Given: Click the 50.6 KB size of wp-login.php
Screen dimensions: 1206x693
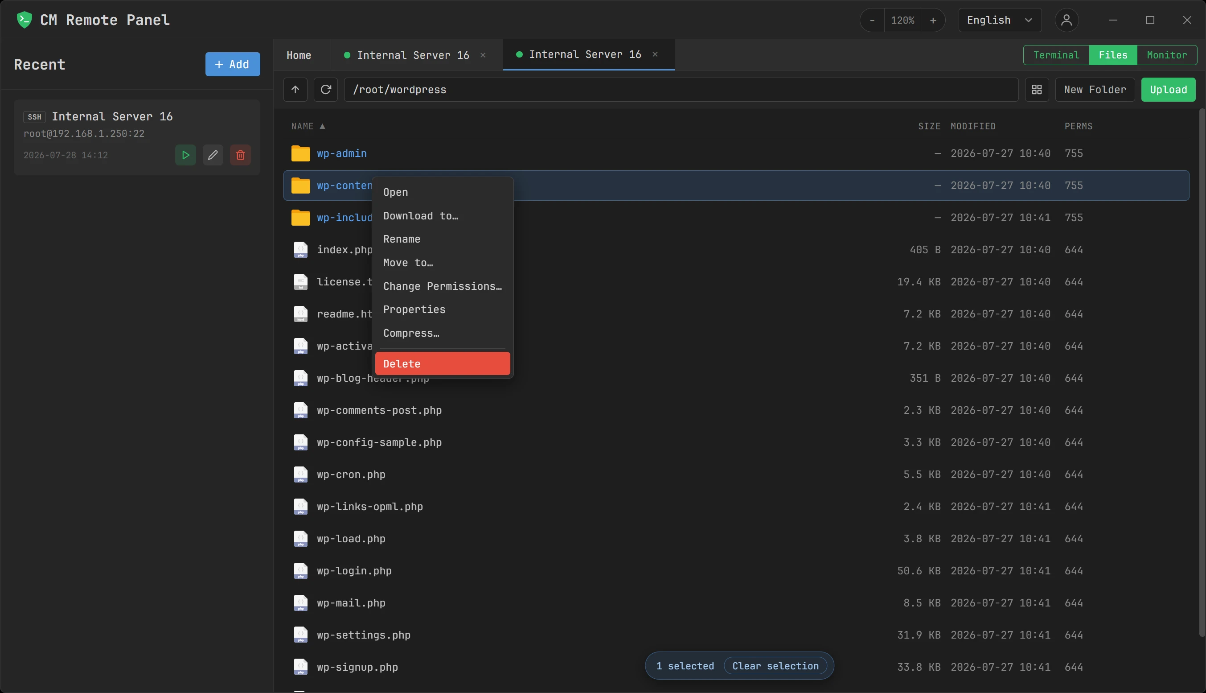Looking at the screenshot, I should point(918,571).
